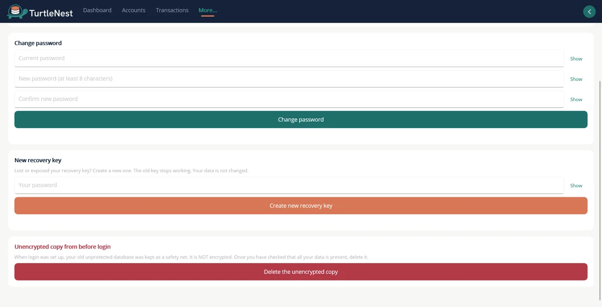
Task: Click the text starting 'When login was set up'
Action: point(191,257)
